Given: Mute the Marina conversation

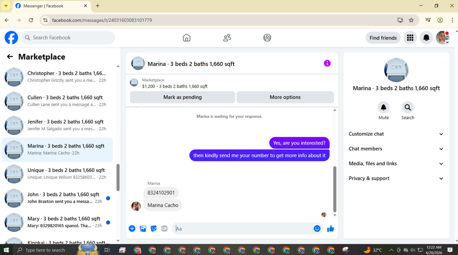Looking at the screenshot, I should point(383,107).
